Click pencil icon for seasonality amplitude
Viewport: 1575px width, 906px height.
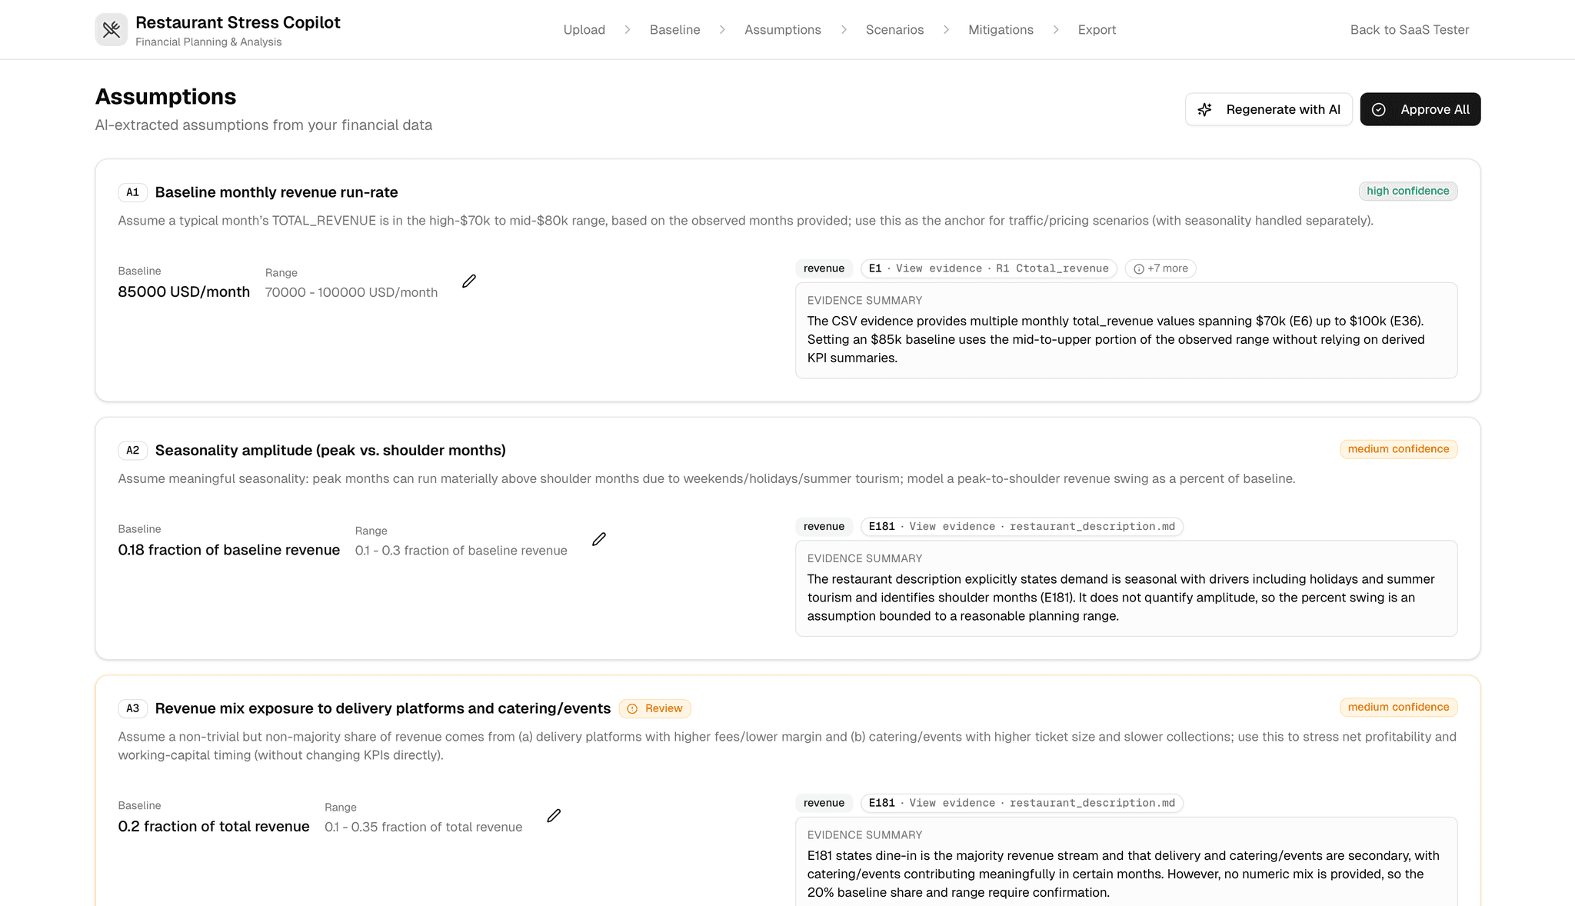[x=599, y=539]
